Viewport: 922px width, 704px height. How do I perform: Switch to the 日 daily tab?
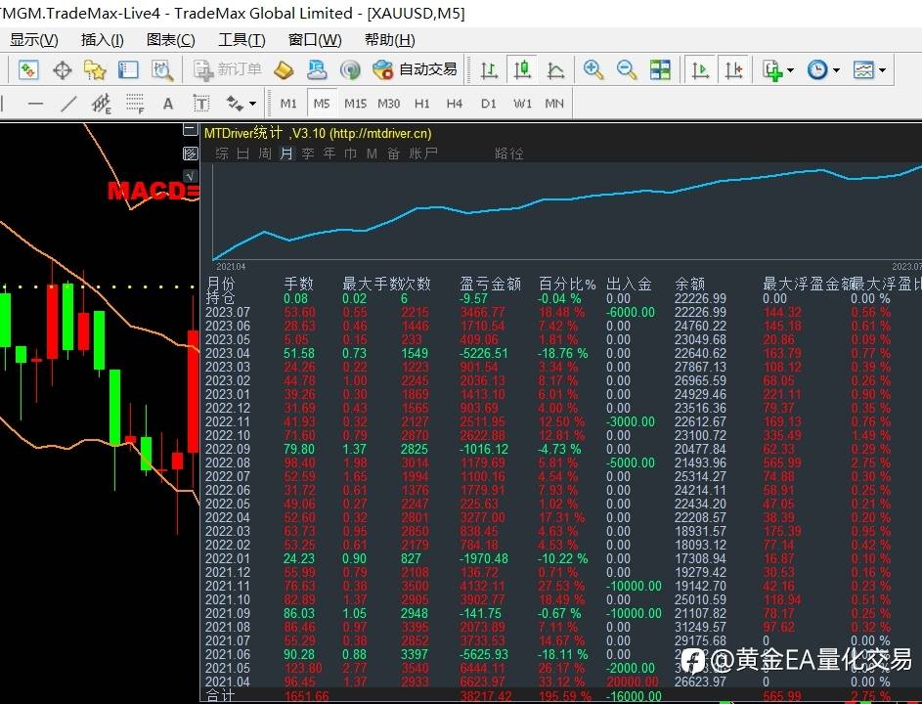pos(242,154)
